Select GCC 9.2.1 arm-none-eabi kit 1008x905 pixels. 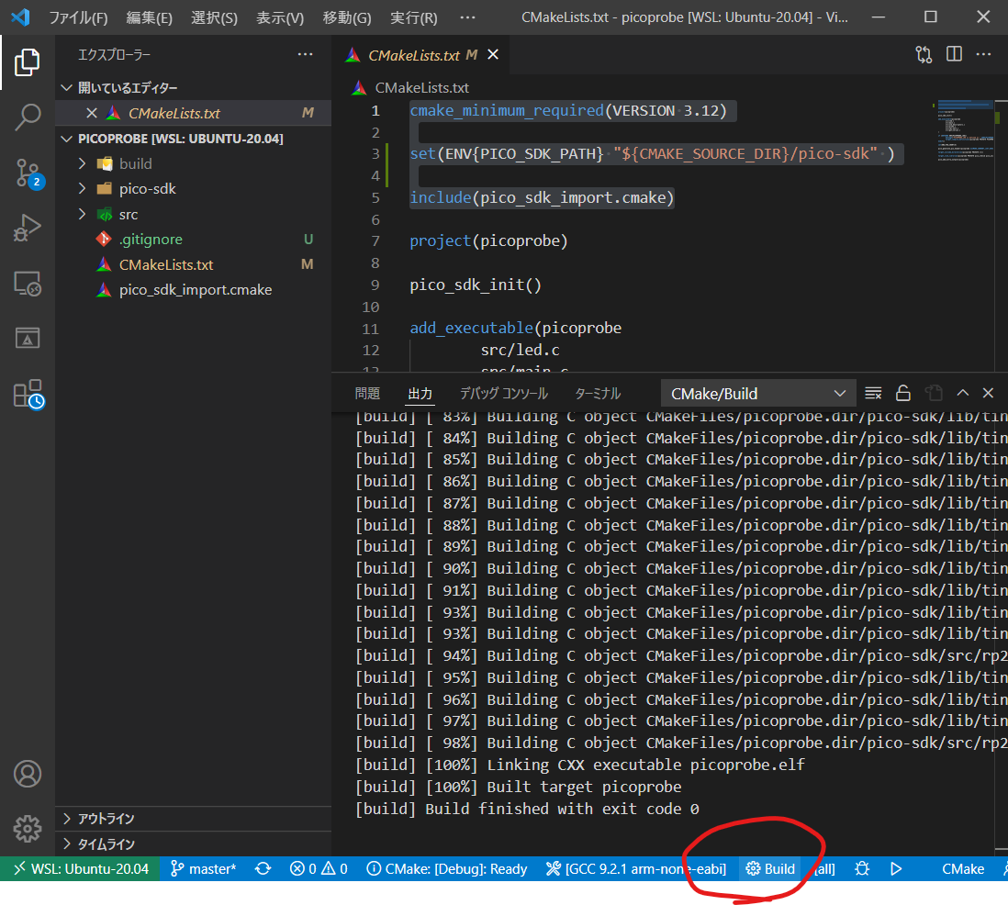tap(636, 869)
